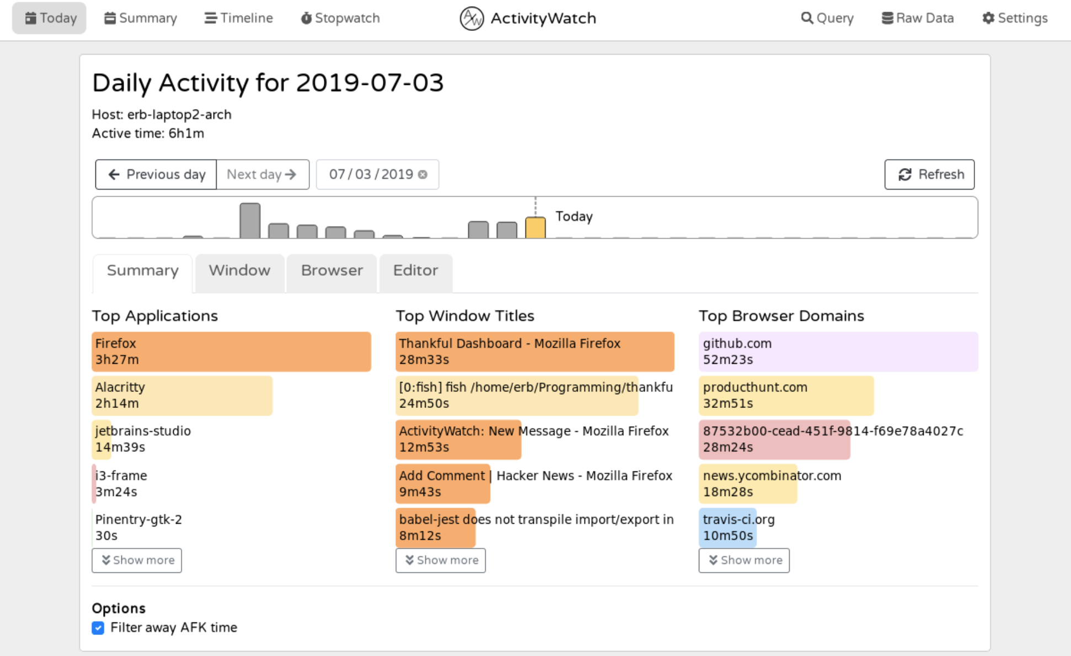Open the Timeline view
The height and width of the screenshot is (656, 1071).
[238, 18]
